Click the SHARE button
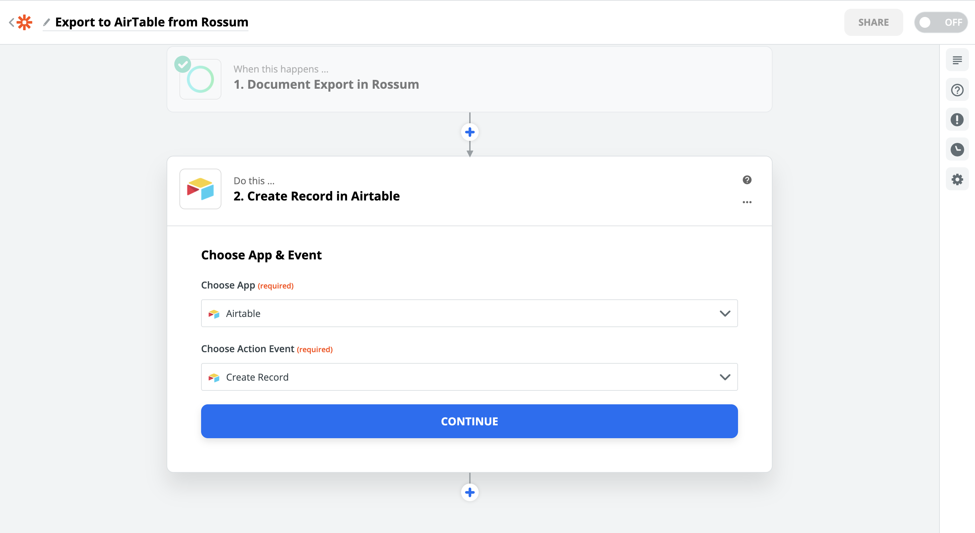Viewport: 975px width, 533px height. pyautogui.click(x=873, y=22)
